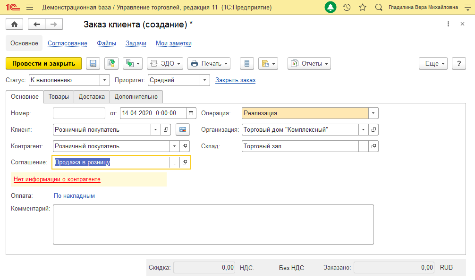
Task: Open the Задачи section
Action: pyautogui.click(x=136, y=43)
